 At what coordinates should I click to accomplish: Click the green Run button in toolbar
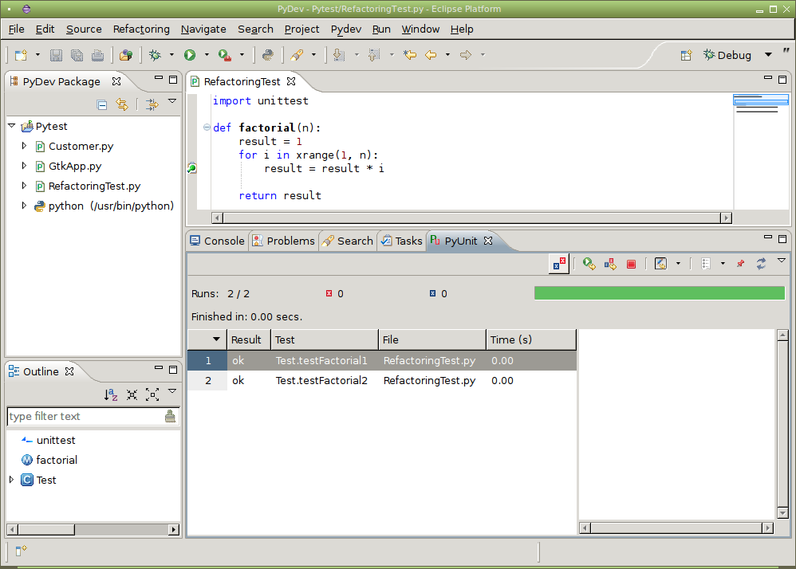tap(190, 55)
